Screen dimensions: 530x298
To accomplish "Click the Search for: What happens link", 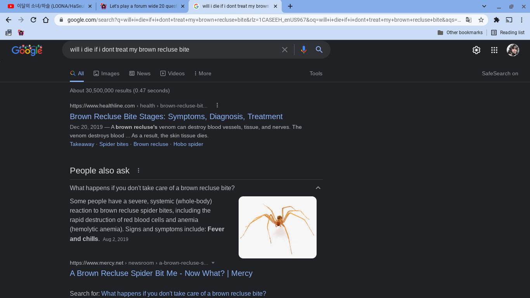I will tap(184, 293).
